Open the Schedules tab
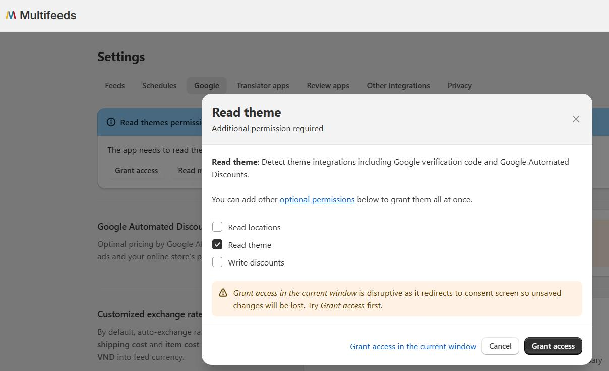This screenshot has height=371, width=609. 159,85
